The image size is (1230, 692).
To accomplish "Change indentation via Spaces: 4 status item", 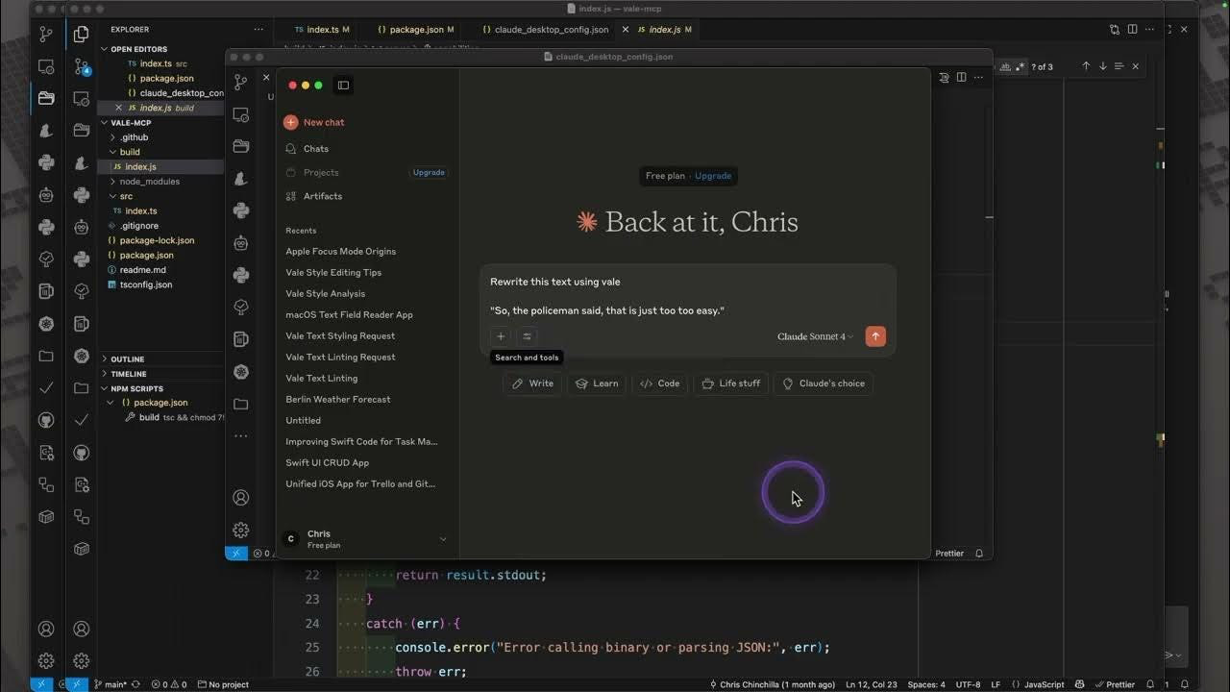I will [x=926, y=684].
